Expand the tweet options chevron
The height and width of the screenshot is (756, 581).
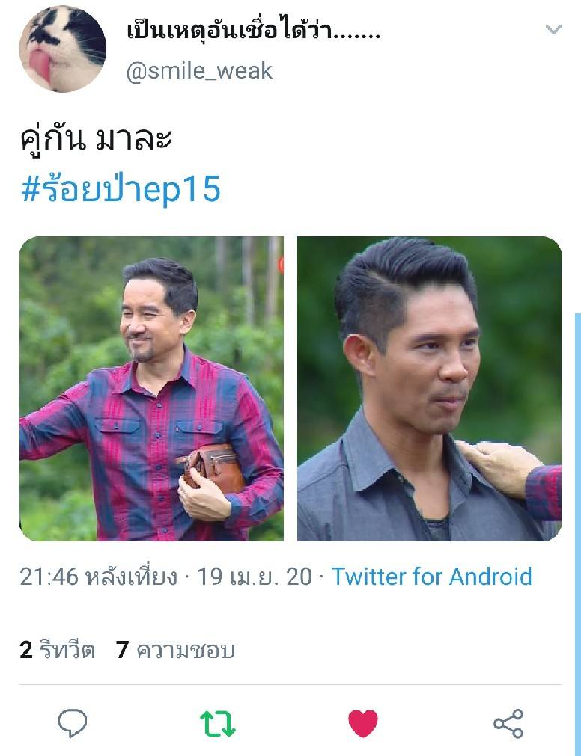[553, 29]
